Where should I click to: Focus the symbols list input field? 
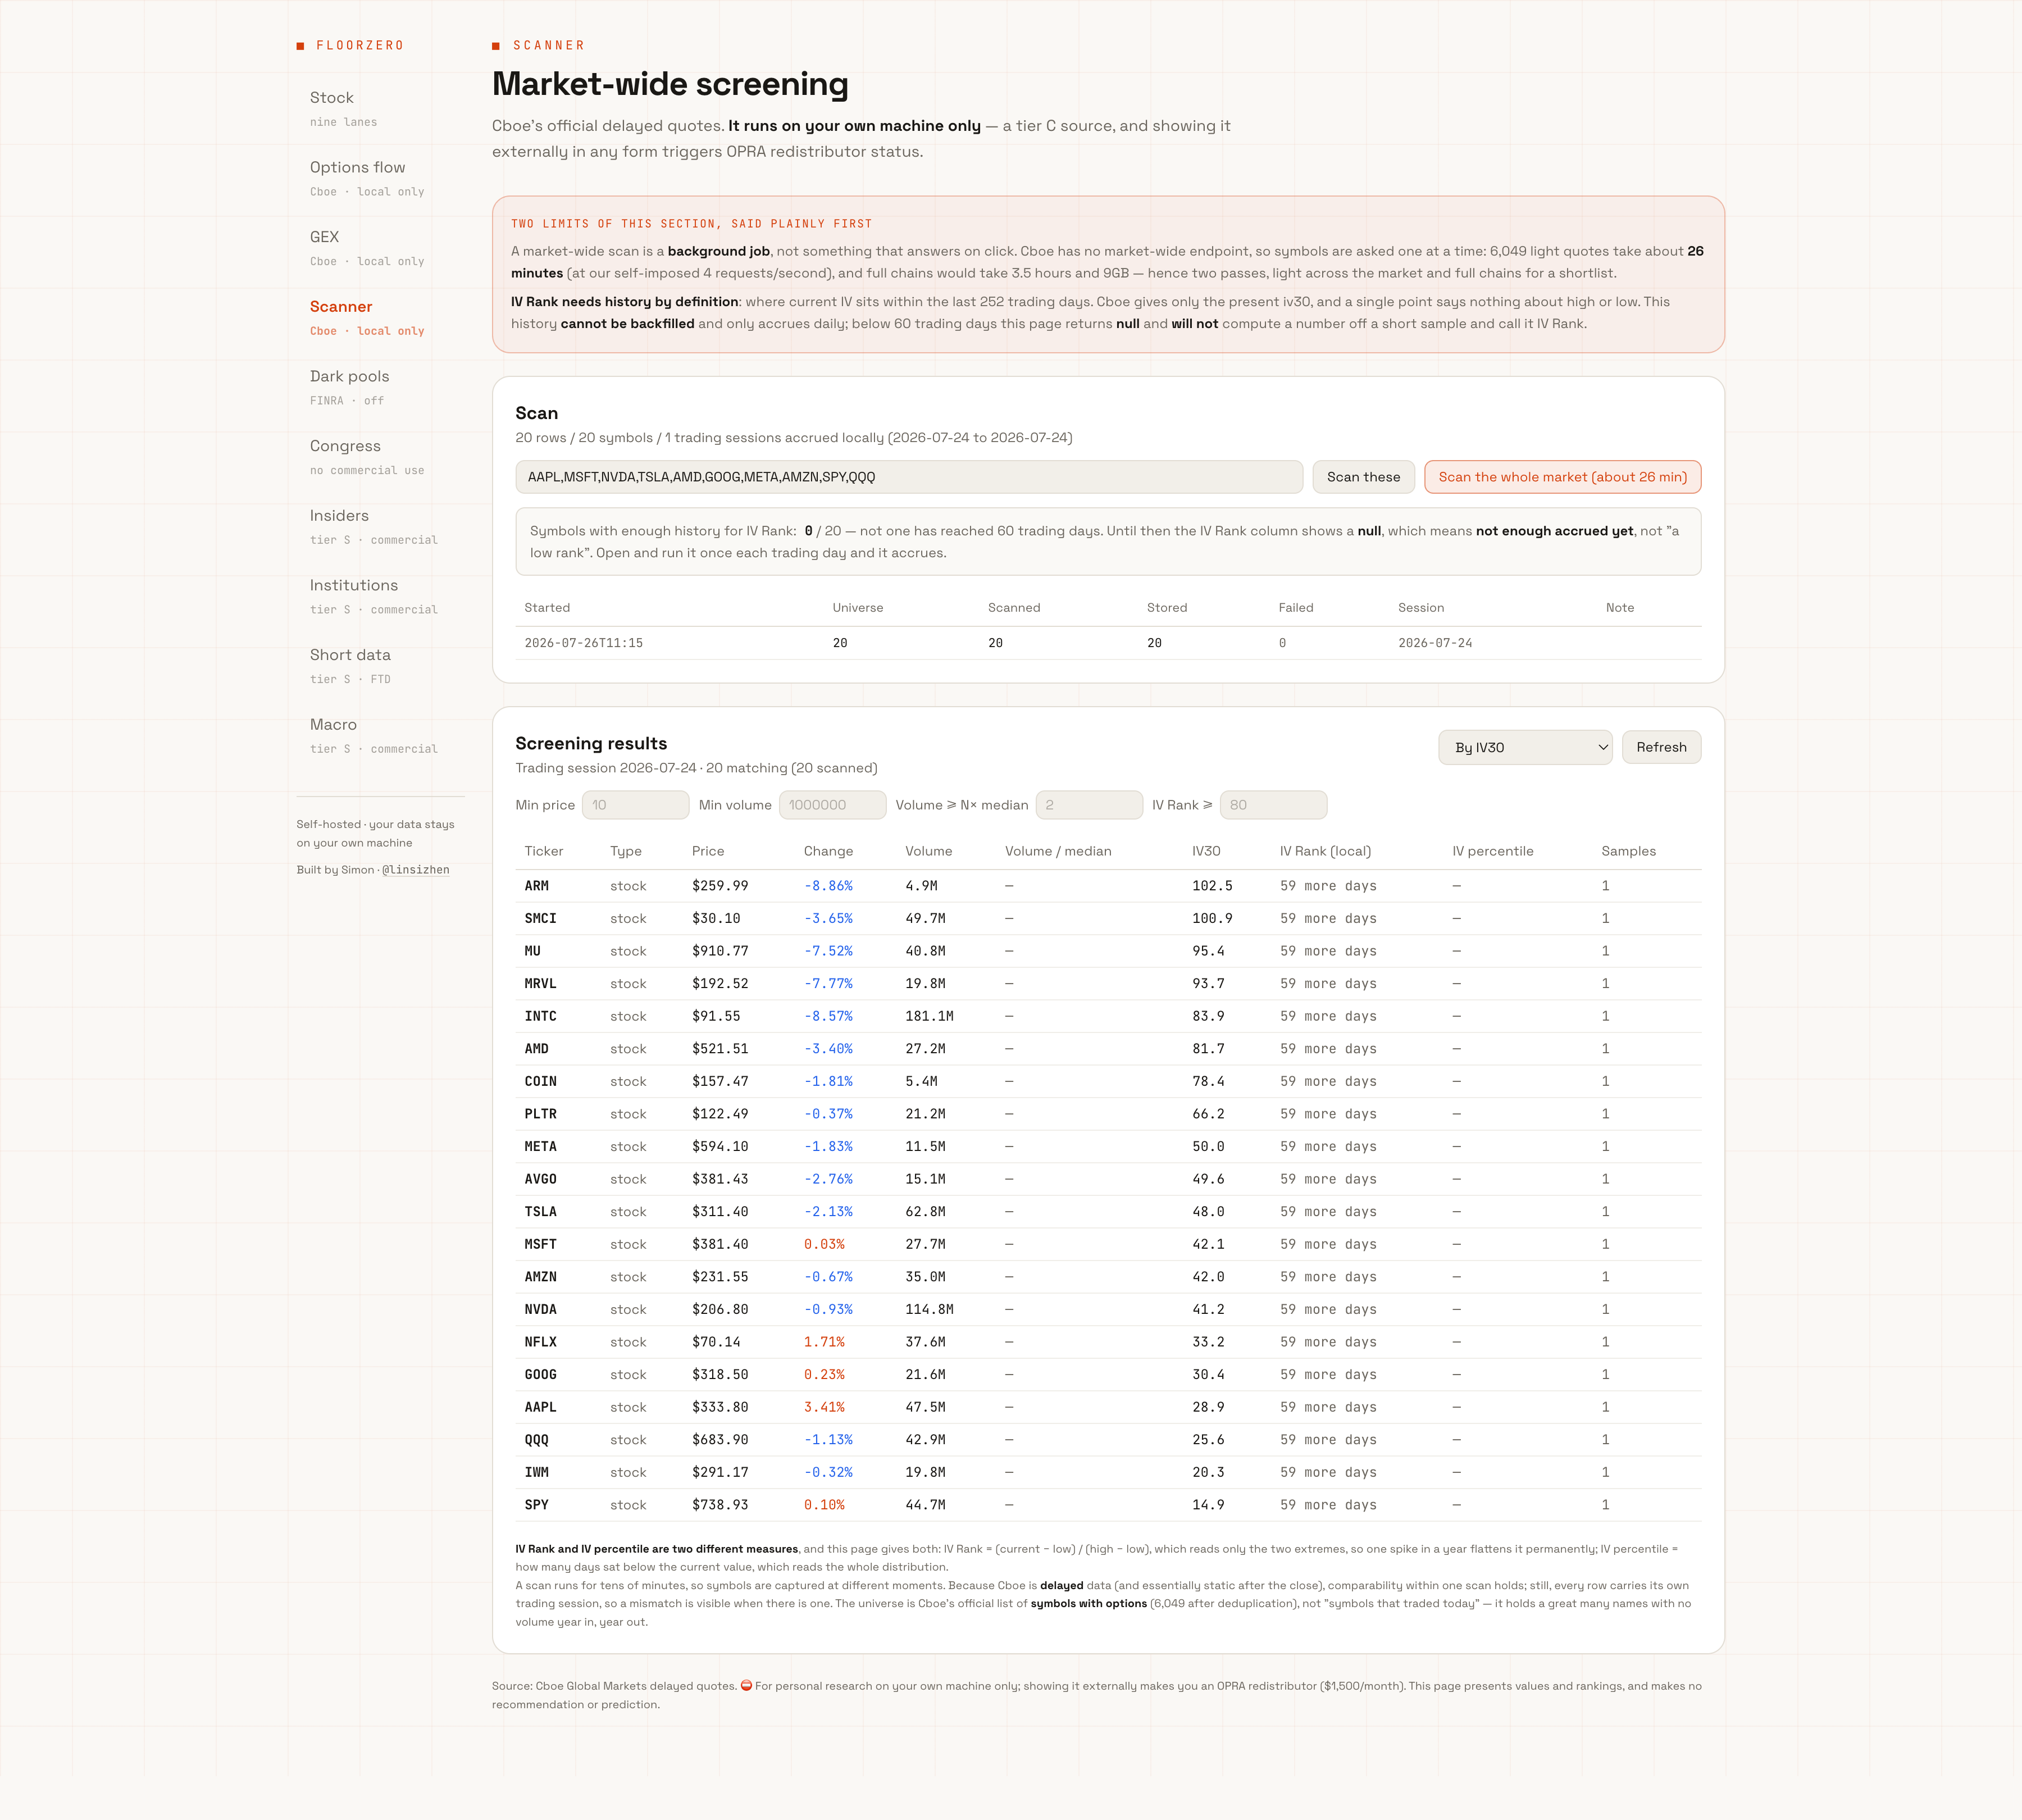pos(909,477)
